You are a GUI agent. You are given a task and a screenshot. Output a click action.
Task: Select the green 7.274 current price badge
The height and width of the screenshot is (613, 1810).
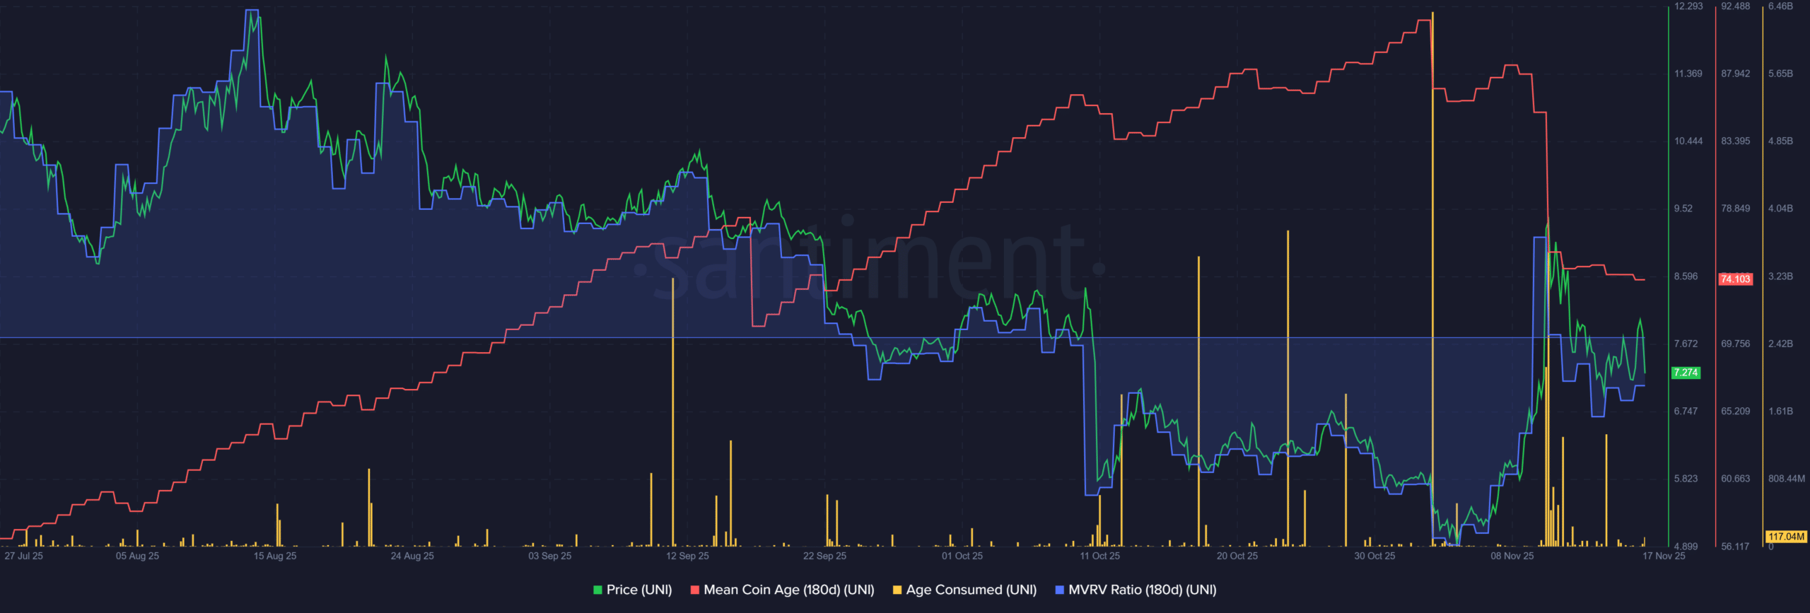click(1686, 373)
